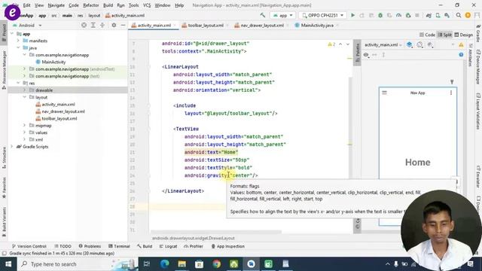Click the Search Everywhere magnifier icon

pyautogui.click(x=459, y=15)
